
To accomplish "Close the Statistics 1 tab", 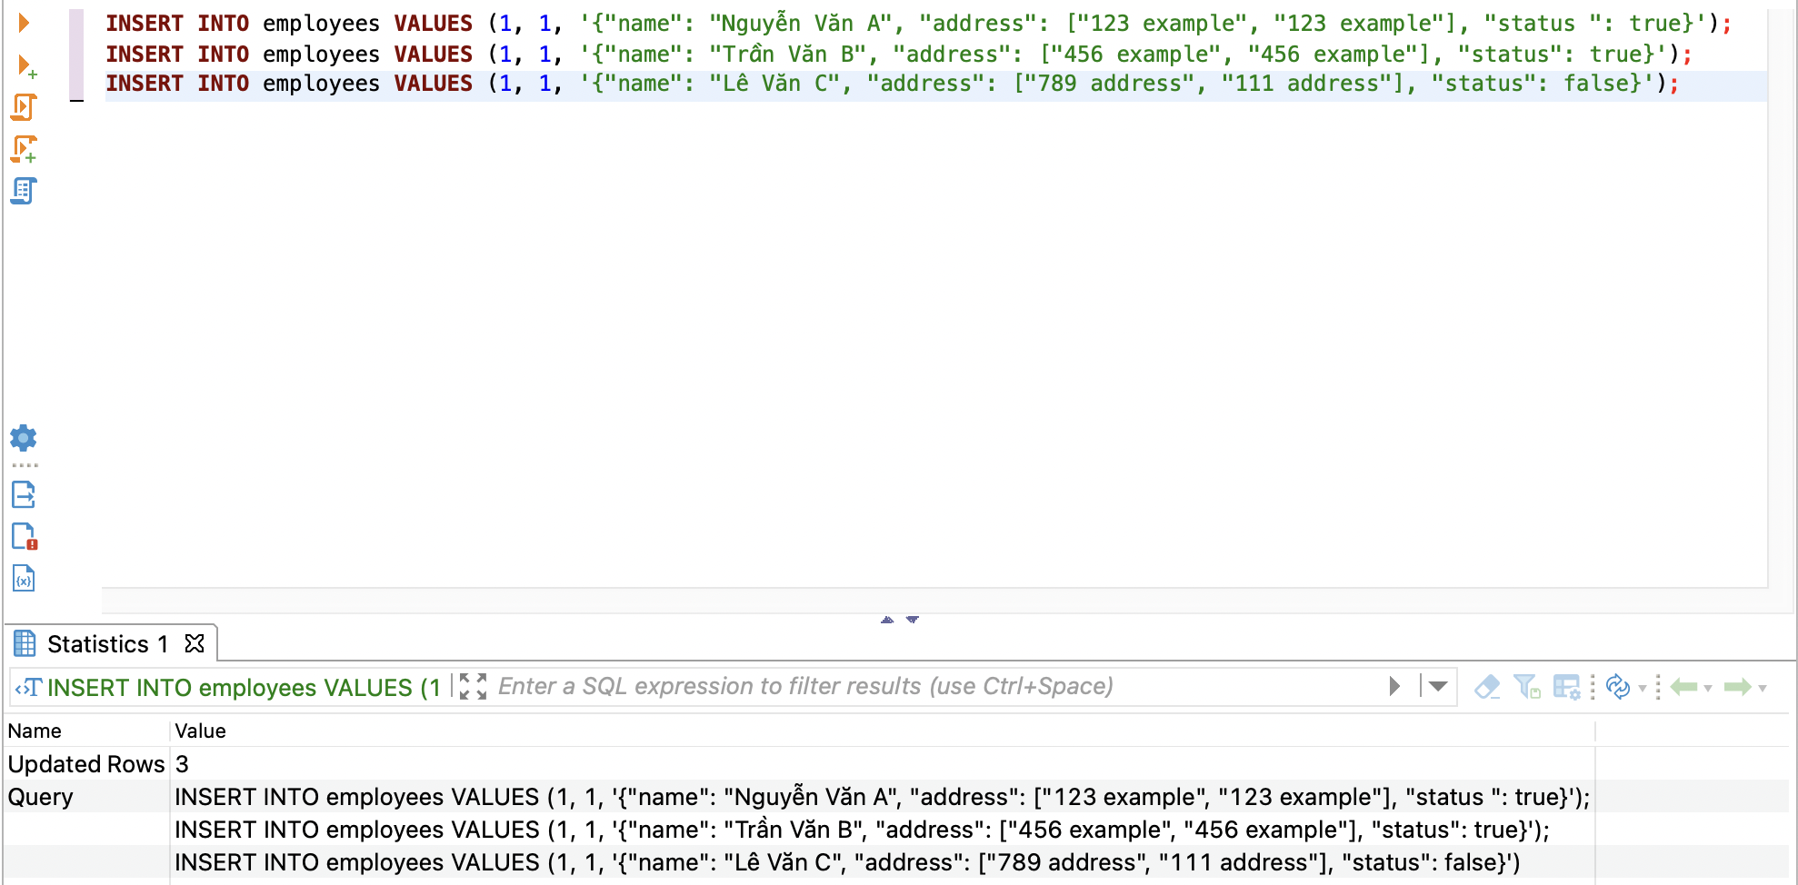I will pyautogui.click(x=193, y=643).
